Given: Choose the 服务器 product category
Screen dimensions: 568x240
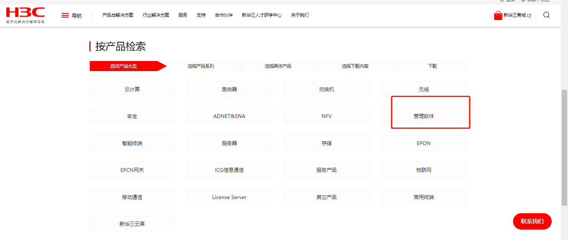Looking at the screenshot, I should [229, 143].
